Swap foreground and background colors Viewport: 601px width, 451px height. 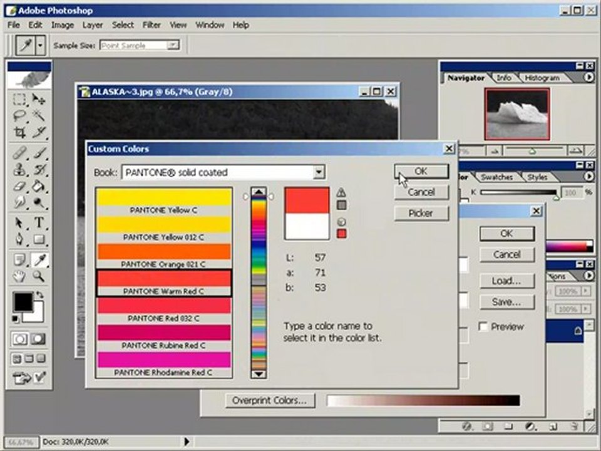pos(39,295)
